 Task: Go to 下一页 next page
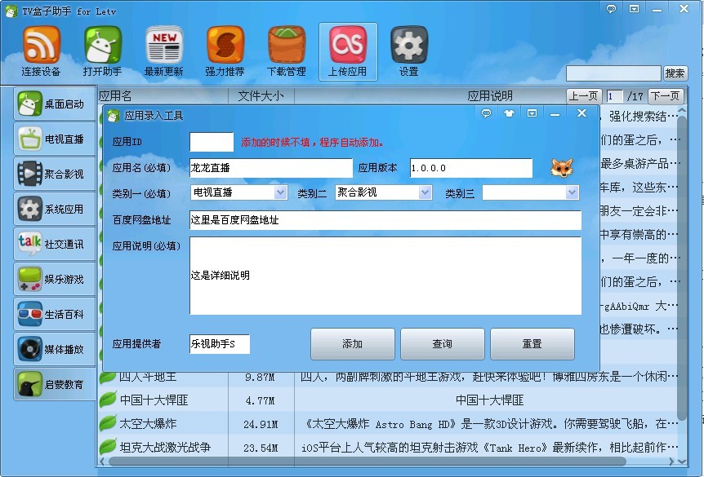(666, 96)
